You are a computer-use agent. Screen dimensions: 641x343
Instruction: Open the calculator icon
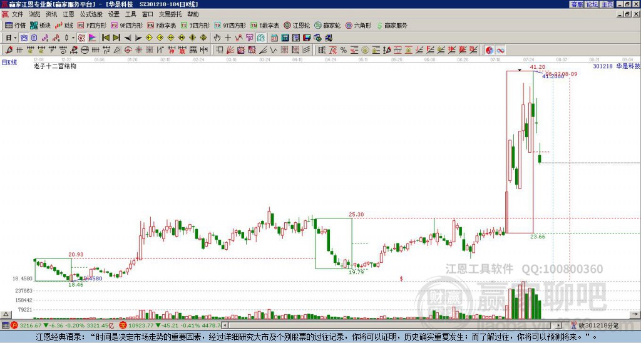coord(285,38)
